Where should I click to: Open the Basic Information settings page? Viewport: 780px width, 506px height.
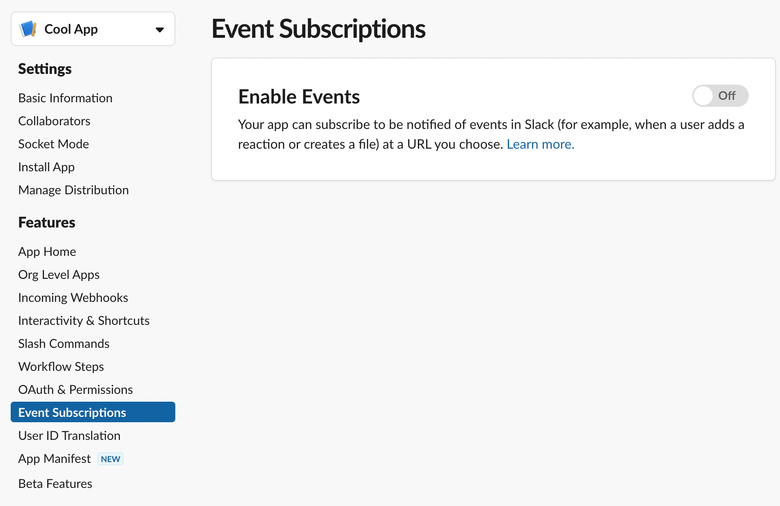(x=65, y=98)
